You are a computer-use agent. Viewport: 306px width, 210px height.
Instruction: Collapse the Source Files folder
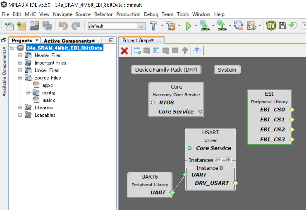[20, 78]
